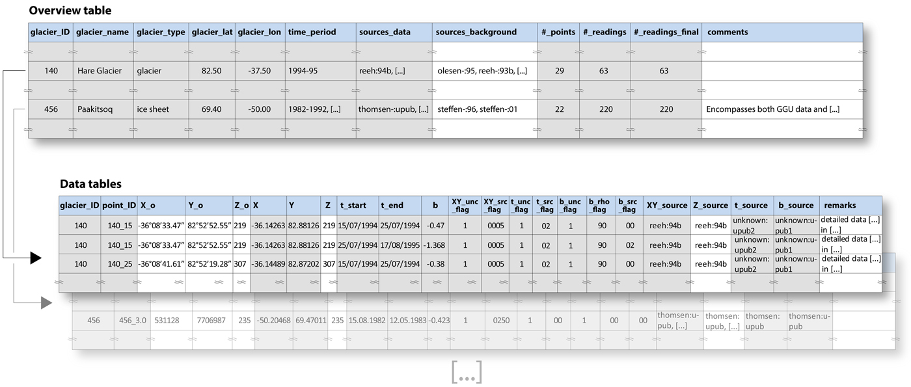Select the b_rho_flag column header
Viewport: 911px width, 387px height.
(x=599, y=205)
